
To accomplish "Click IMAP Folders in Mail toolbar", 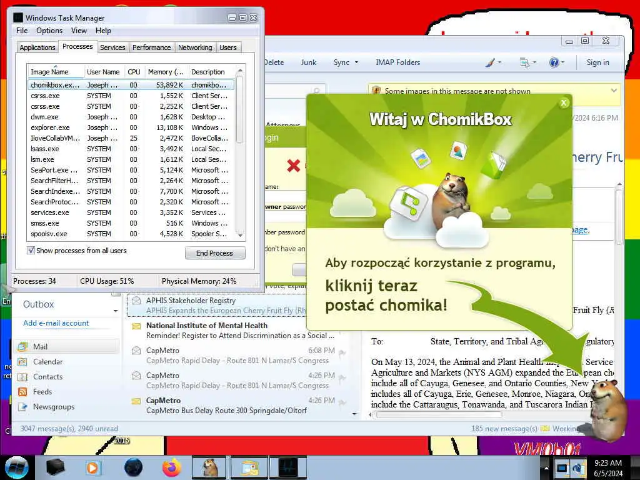I will (397, 62).
